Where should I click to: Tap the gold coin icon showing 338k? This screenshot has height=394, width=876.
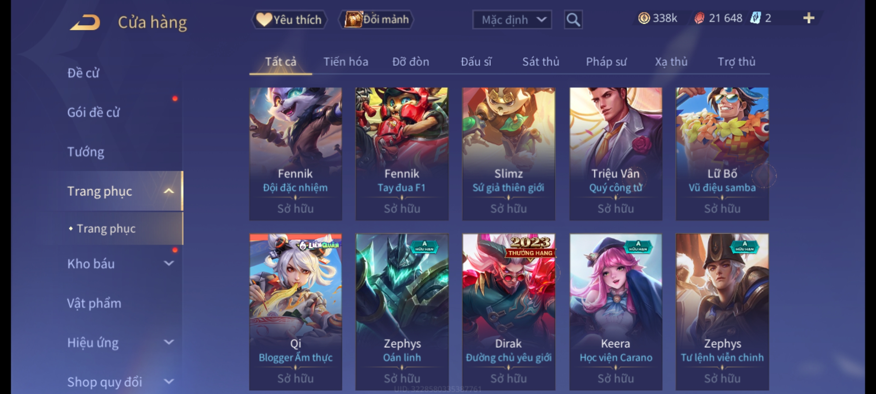point(644,18)
